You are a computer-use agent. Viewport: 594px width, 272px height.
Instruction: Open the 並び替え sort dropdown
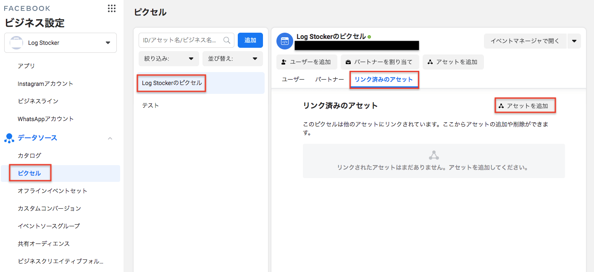pyautogui.click(x=233, y=59)
